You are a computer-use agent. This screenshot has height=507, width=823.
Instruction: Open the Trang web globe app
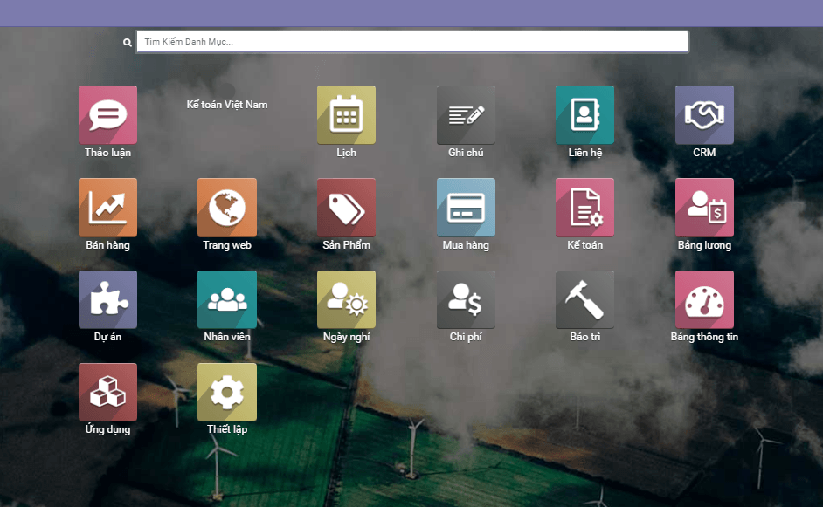(x=227, y=208)
